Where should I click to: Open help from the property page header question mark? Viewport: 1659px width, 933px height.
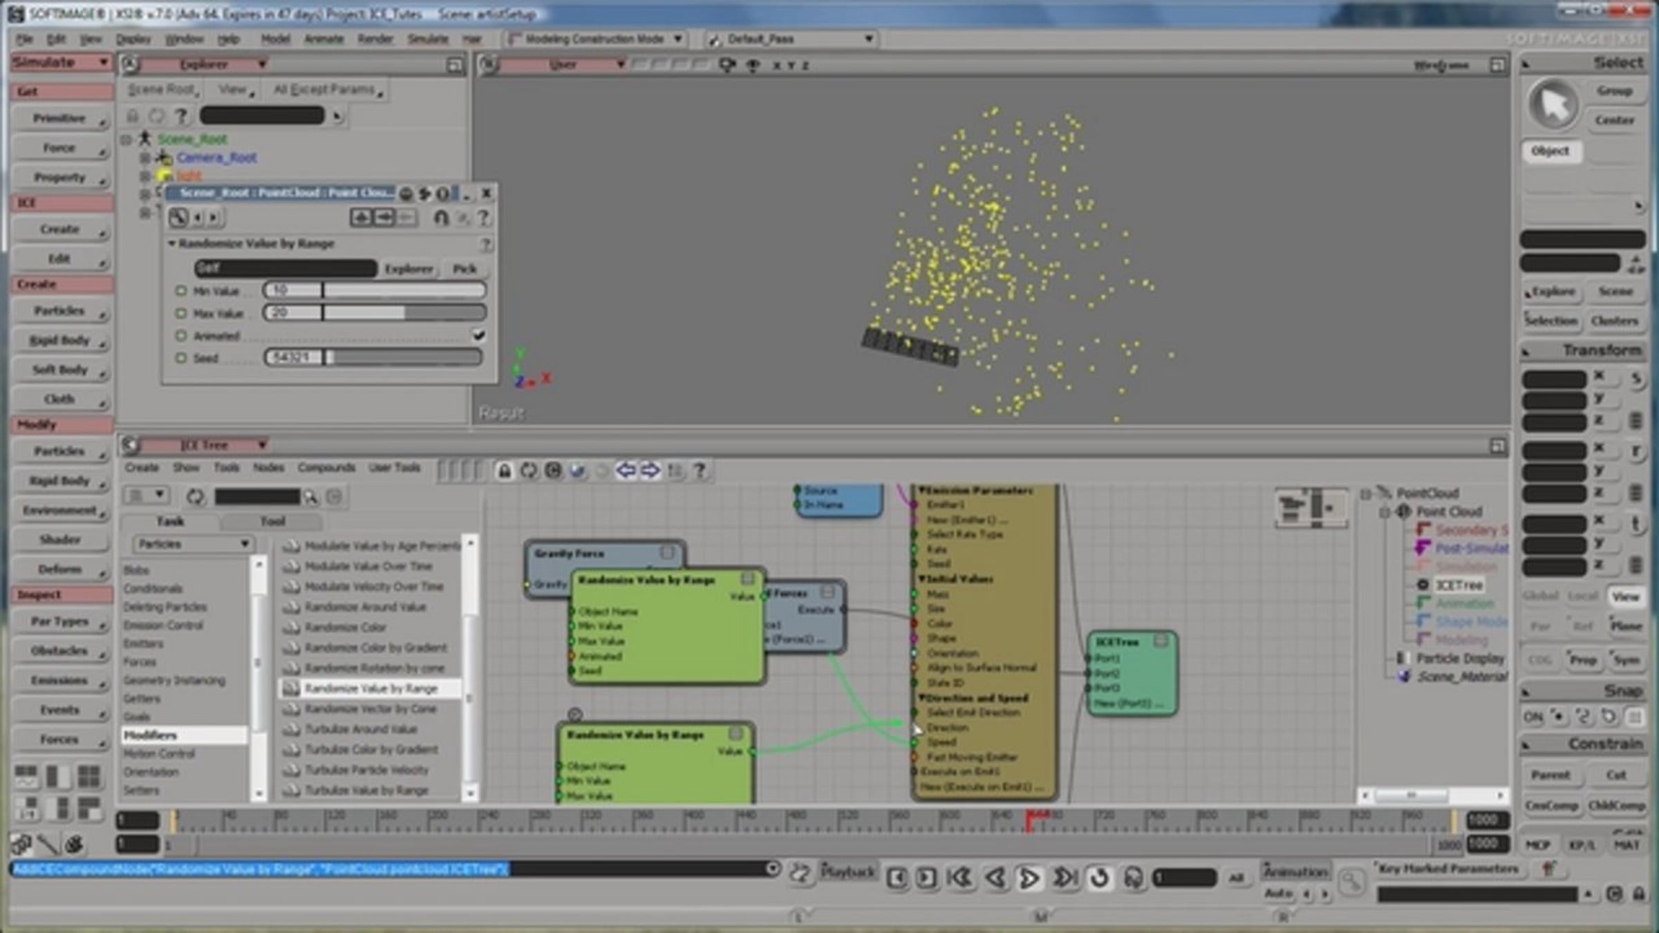pos(483,218)
